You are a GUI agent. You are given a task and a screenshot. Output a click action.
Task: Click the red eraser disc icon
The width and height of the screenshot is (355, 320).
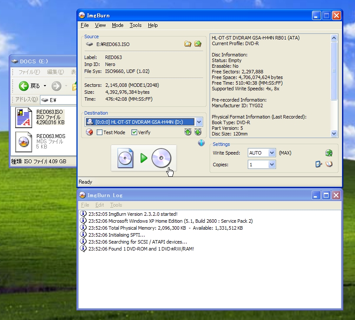[89, 132]
